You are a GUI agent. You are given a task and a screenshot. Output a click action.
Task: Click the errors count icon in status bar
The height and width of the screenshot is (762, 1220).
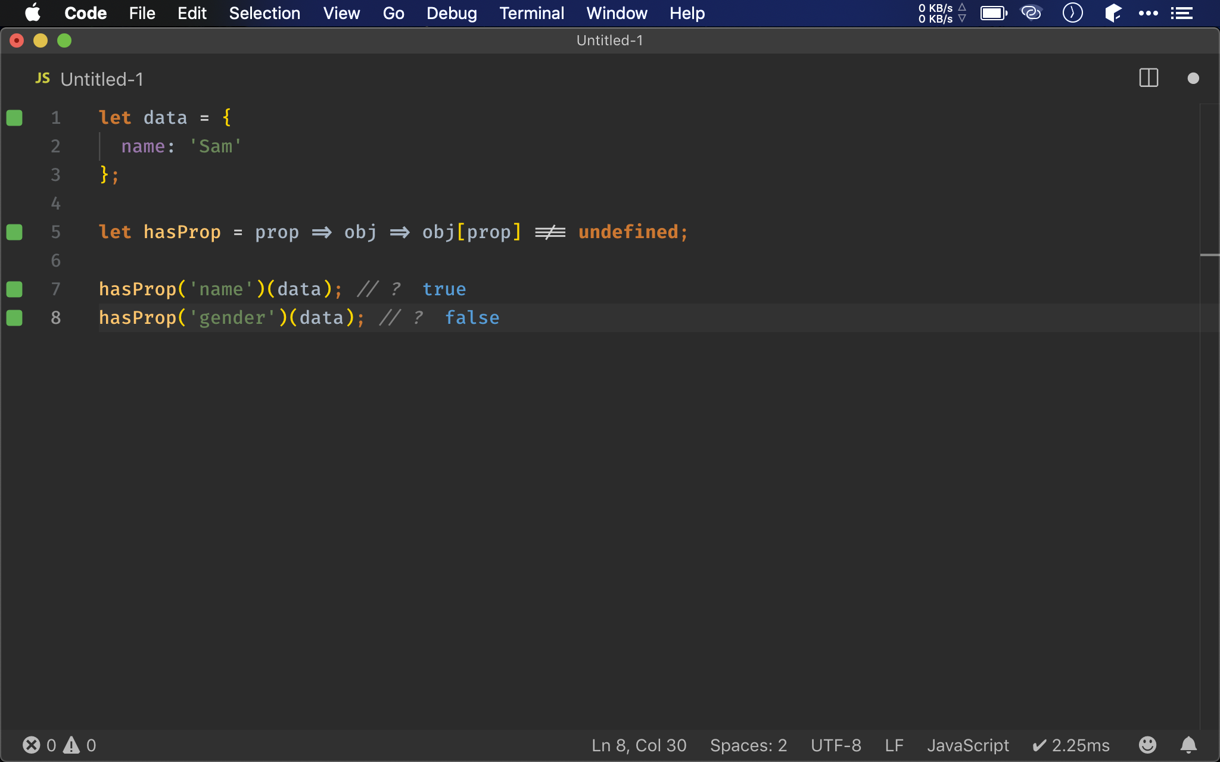pos(32,745)
